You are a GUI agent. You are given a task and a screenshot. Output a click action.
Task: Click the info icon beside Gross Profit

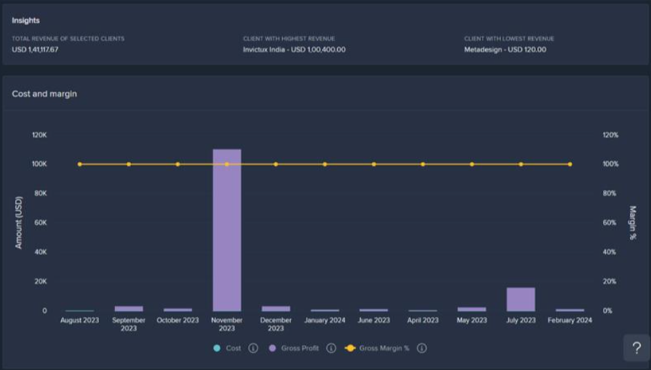point(331,348)
